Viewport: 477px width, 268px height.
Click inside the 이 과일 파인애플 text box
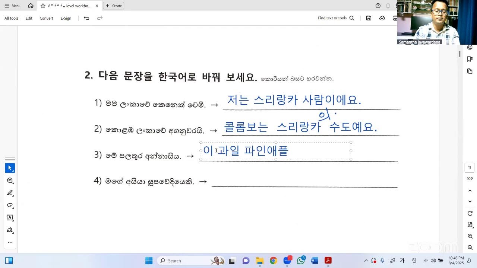click(x=276, y=151)
